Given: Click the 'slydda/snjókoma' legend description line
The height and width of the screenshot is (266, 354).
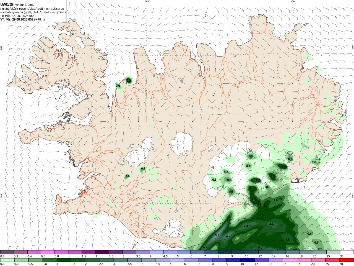Looking at the screenshot, I should (x=33, y=12).
